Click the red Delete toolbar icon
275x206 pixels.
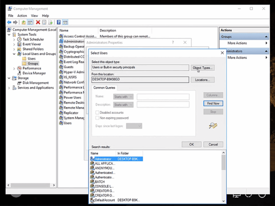tap(38, 22)
